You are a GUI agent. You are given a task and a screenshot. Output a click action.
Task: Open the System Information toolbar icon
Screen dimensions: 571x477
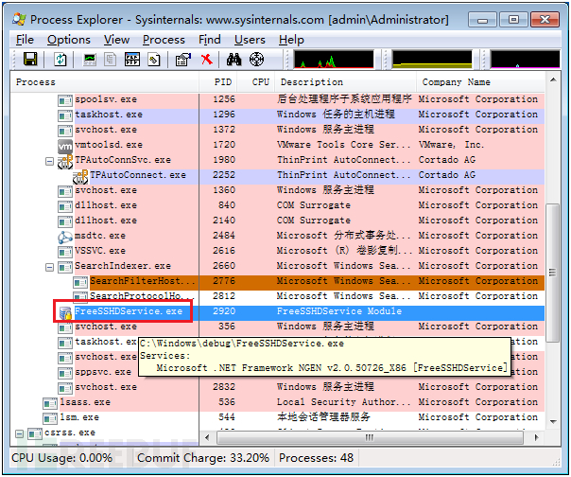coord(90,59)
